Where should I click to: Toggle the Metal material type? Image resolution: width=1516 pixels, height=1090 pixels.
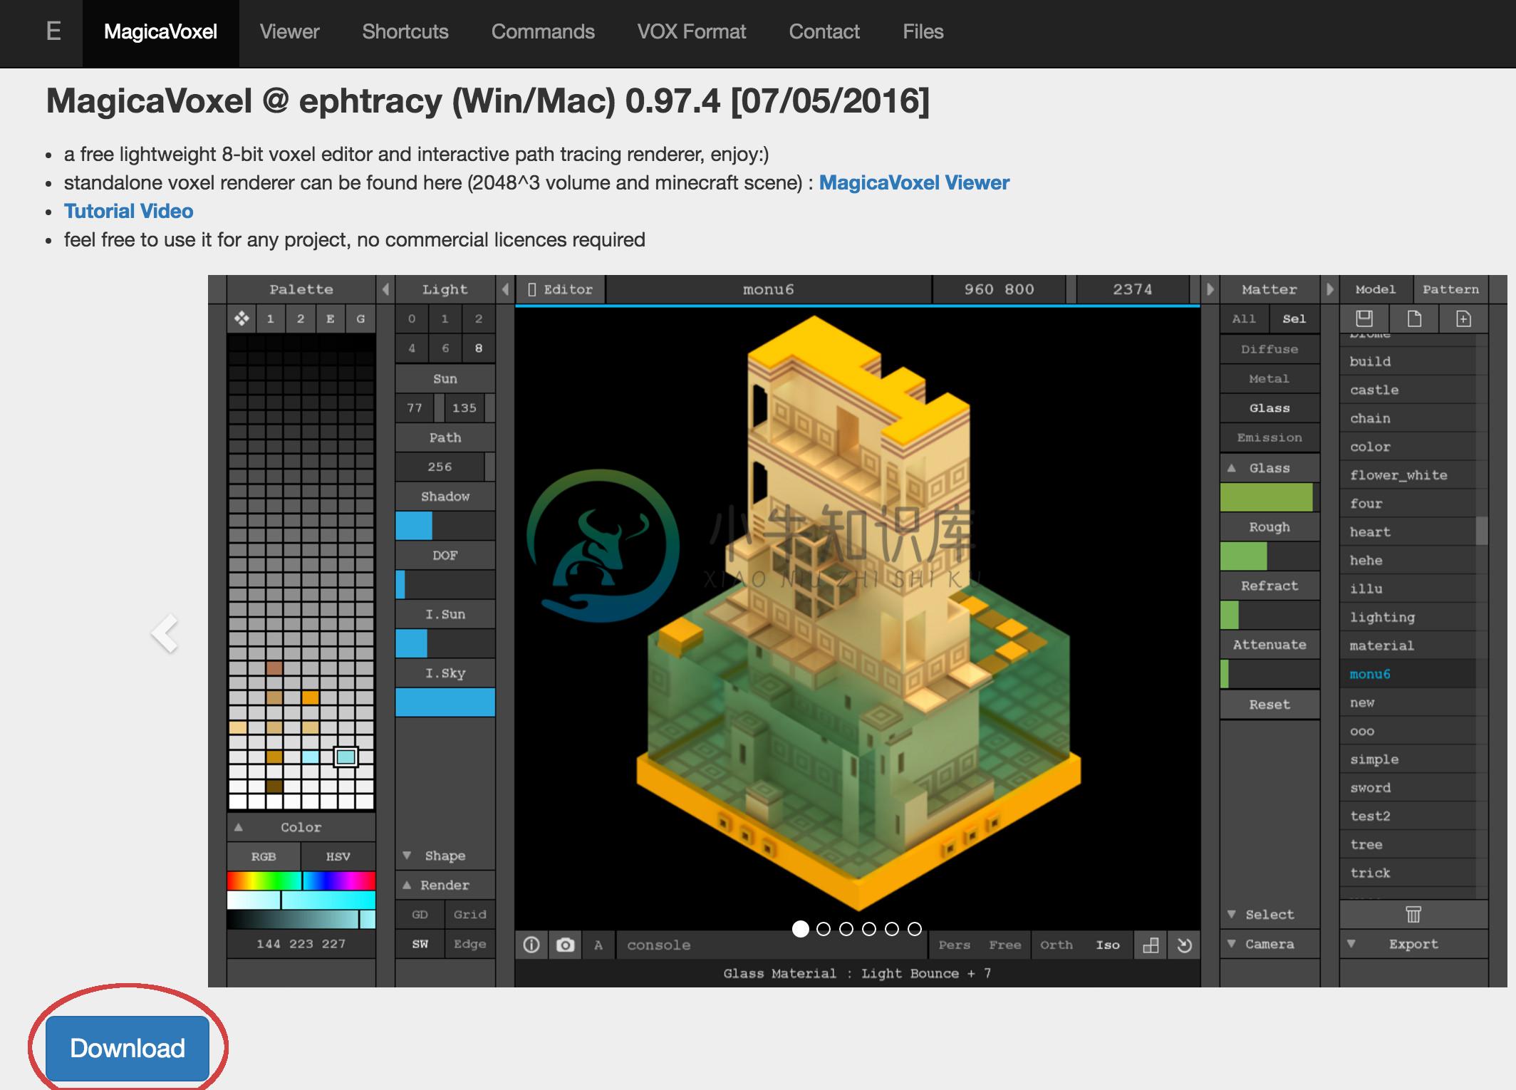(x=1267, y=379)
